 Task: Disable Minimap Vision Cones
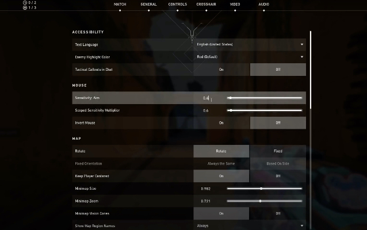coord(278,213)
